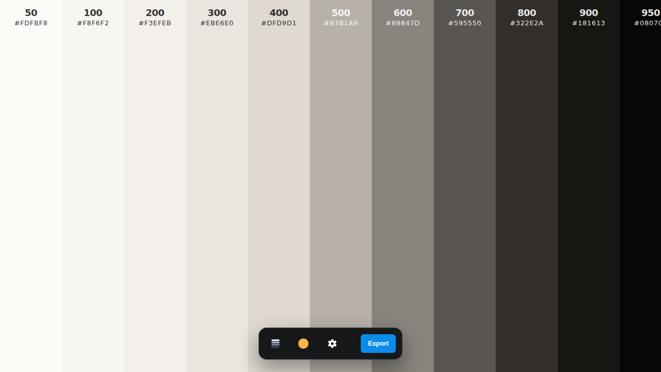Viewport: 661px width, 372px height.
Task: Select the 600 shade color column
Action: (x=403, y=186)
